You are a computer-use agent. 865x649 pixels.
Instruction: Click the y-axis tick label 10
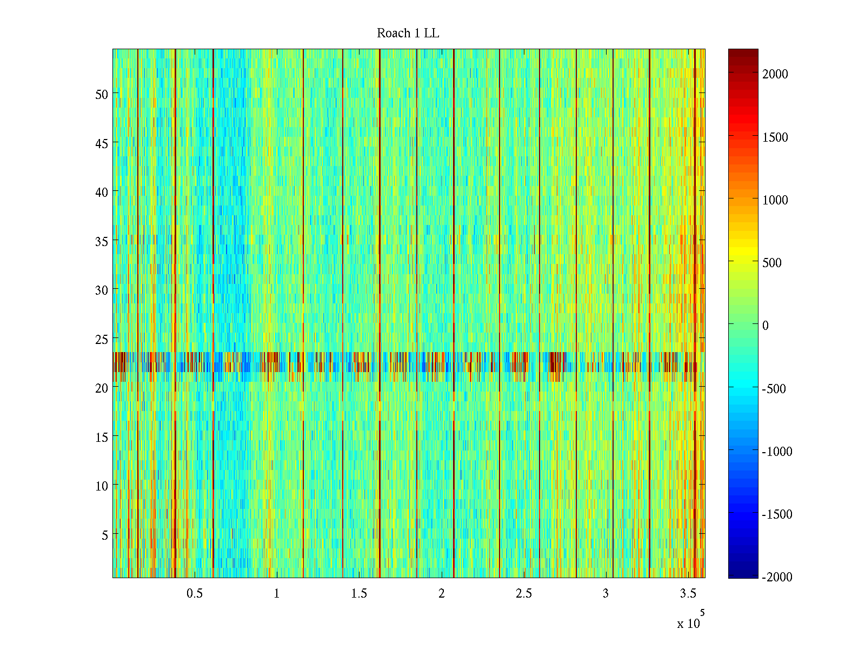(x=102, y=486)
